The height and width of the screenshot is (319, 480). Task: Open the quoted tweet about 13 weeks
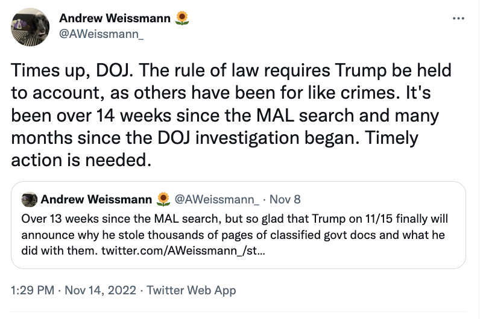238,225
